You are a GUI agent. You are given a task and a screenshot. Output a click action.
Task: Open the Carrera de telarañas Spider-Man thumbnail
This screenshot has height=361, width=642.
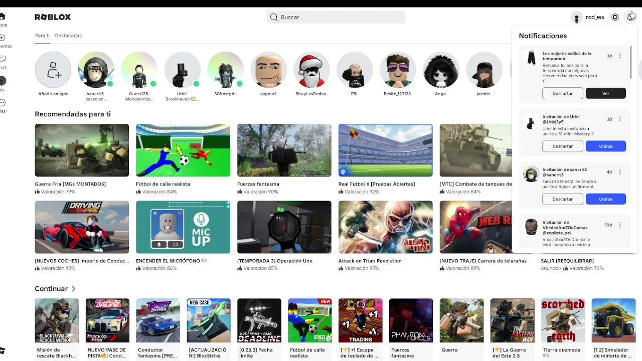pos(475,227)
